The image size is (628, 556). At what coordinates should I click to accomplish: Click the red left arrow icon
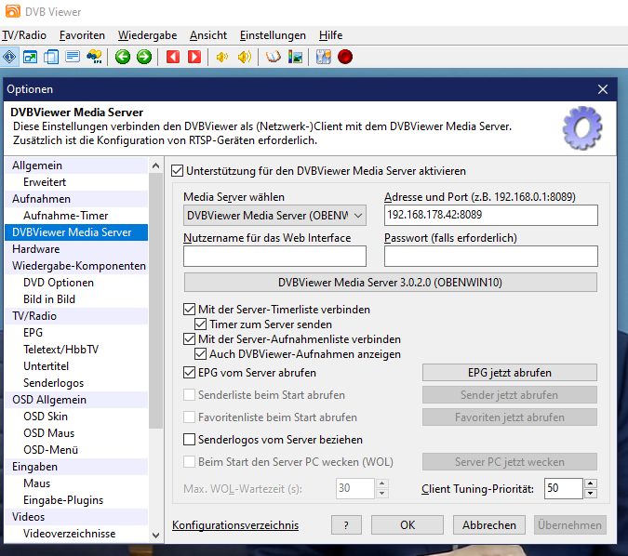tap(173, 57)
